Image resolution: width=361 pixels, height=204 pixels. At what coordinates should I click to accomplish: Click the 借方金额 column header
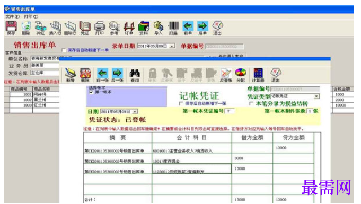(252, 138)
